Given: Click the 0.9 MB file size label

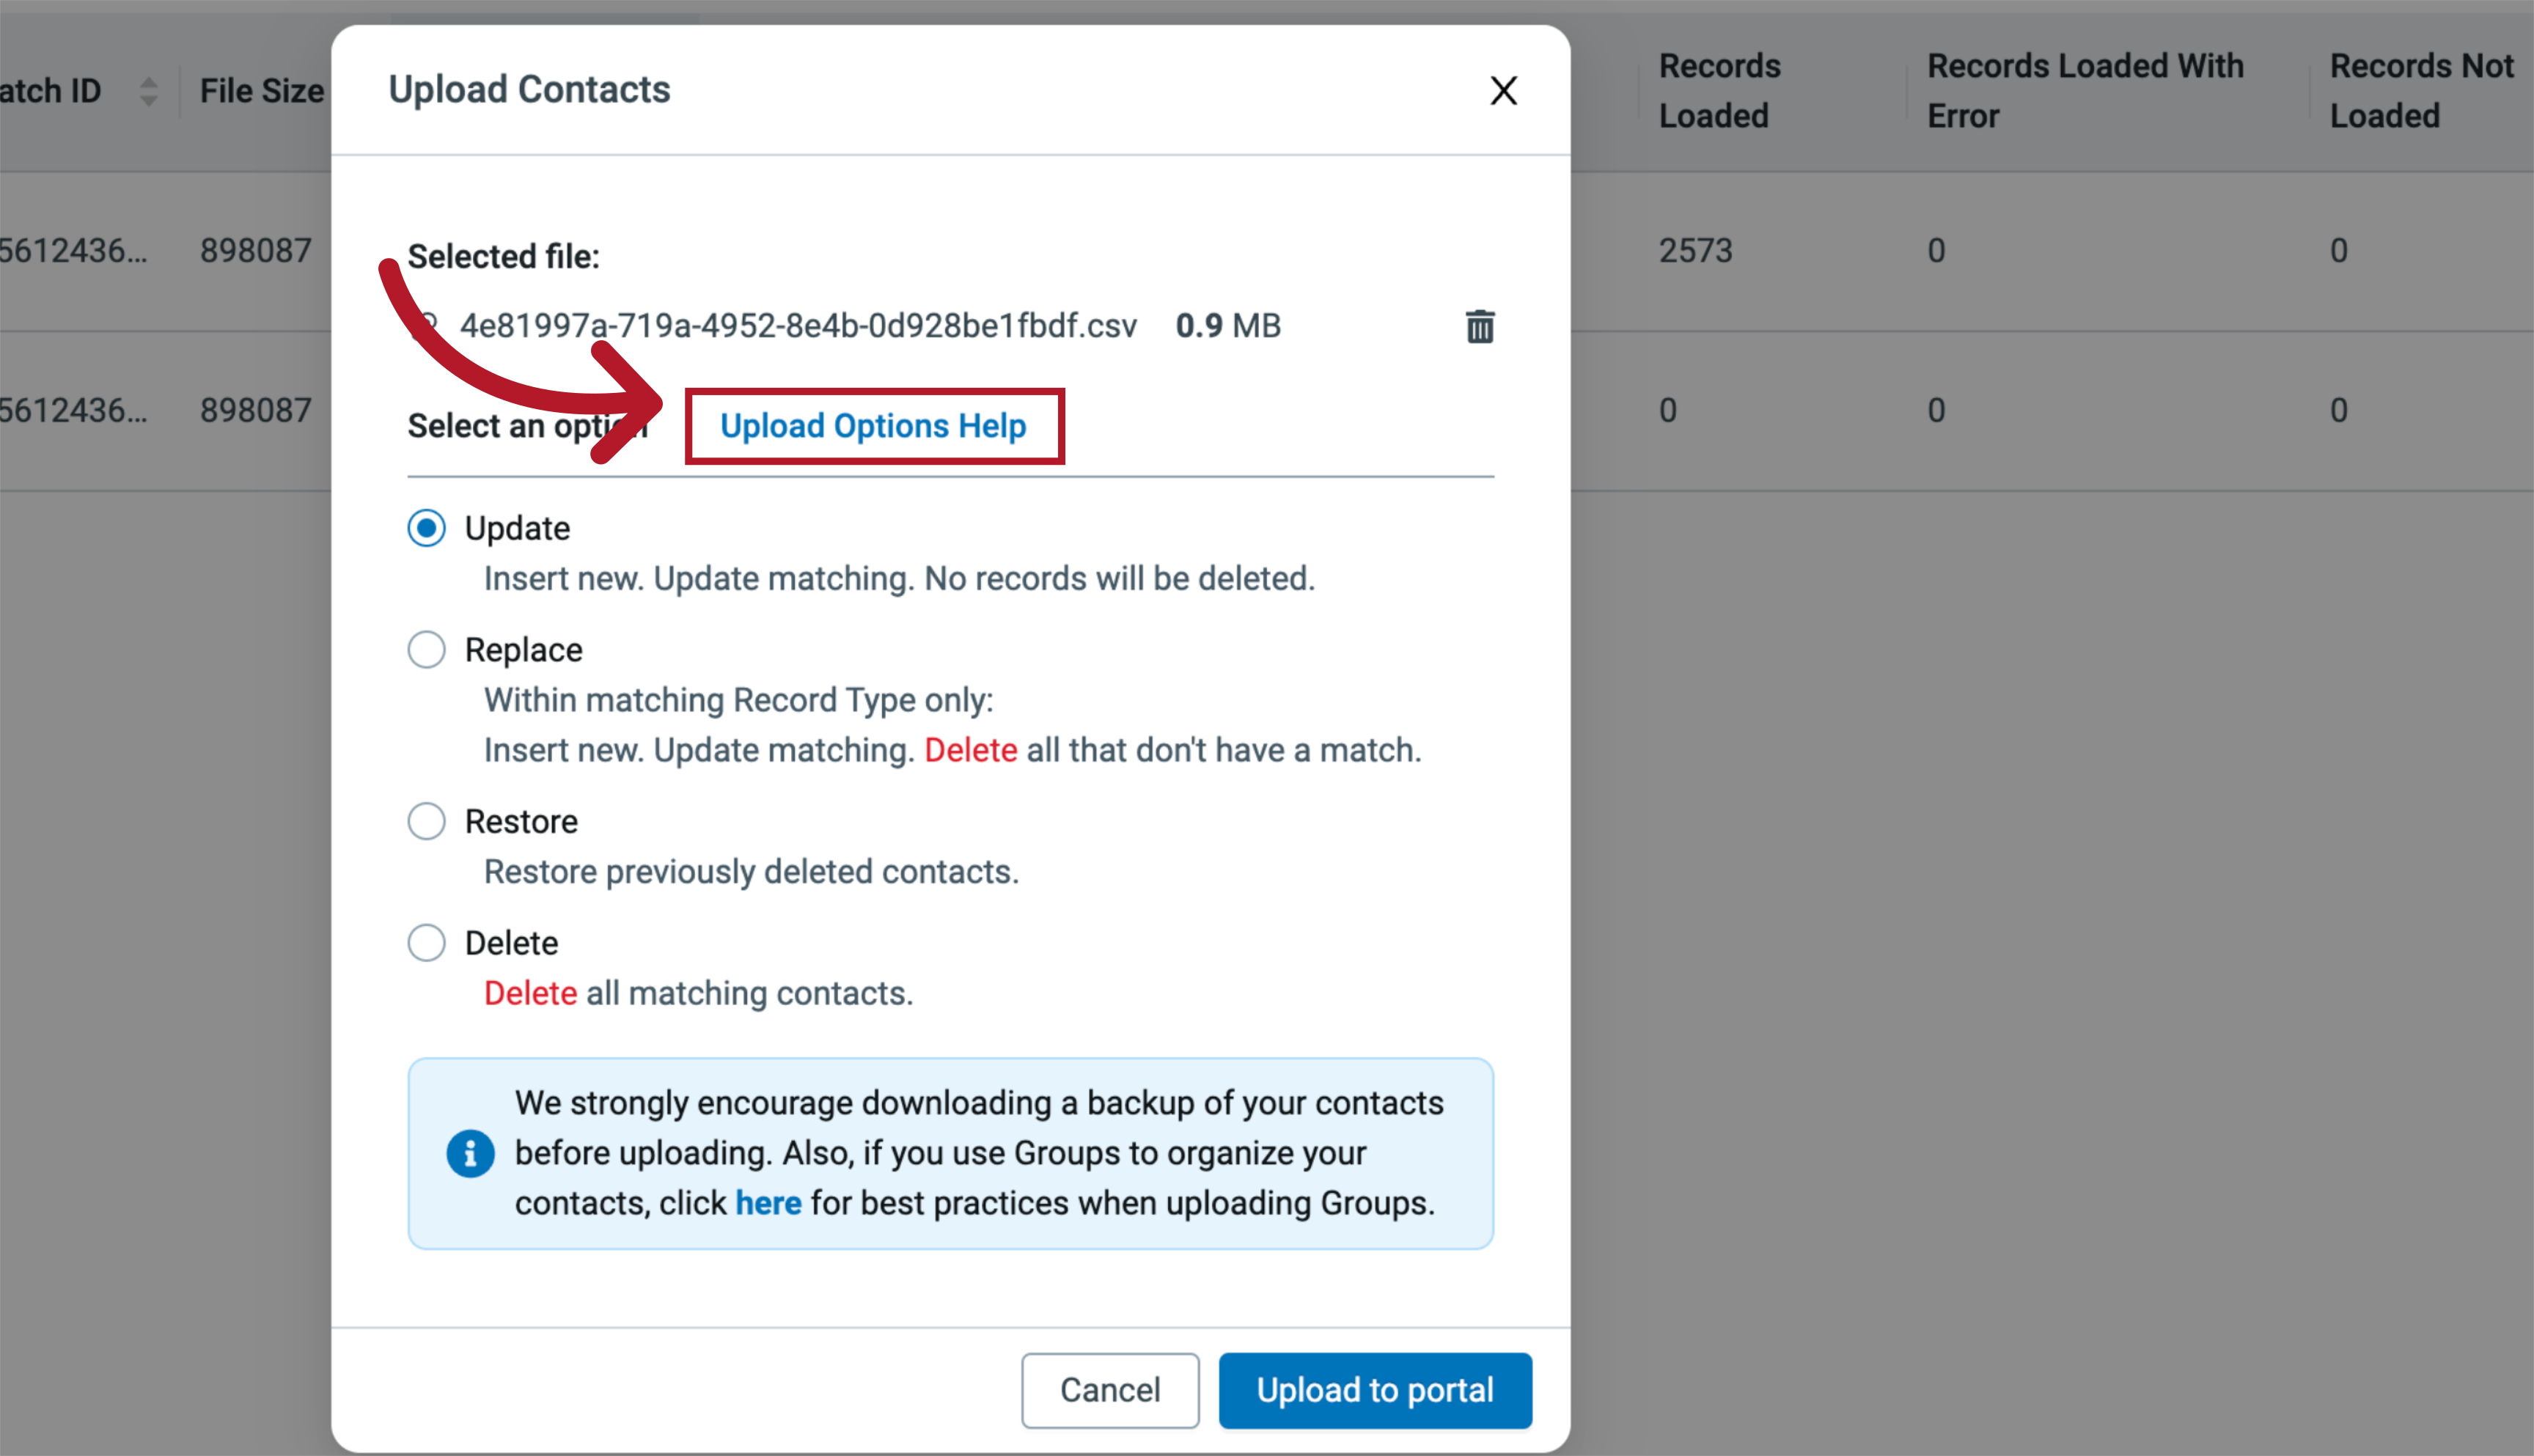Looking at the screenshot, I should [x=1227, y=324].
